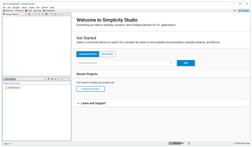Select the My Products view tab

click(9, 79)
